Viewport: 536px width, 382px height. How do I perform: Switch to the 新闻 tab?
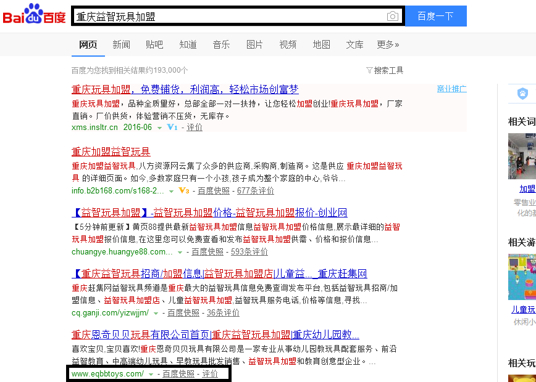click(121, 44)
